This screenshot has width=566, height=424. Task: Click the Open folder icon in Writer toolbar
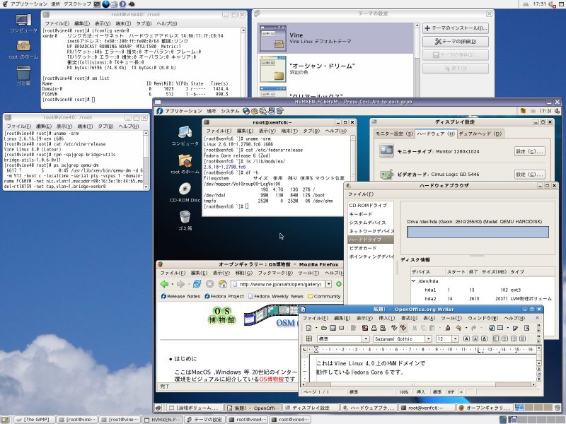(324, 328)
